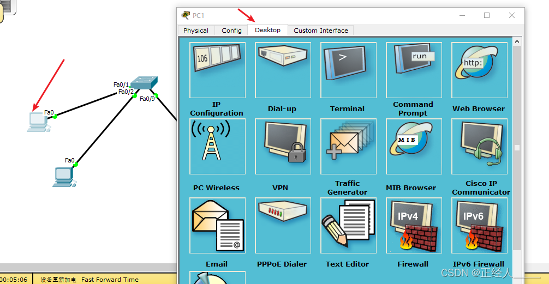Open the MIB Browser
549x284 pixels.
click(x=414, y=146)
